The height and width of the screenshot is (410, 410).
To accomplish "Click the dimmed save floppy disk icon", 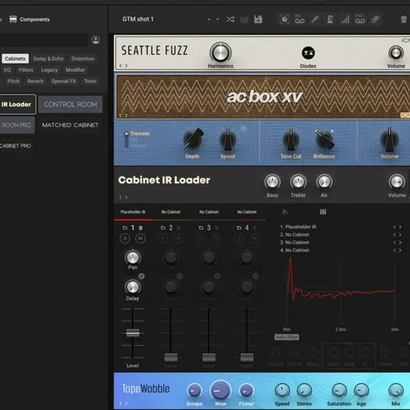I will [x=244, y=19].
